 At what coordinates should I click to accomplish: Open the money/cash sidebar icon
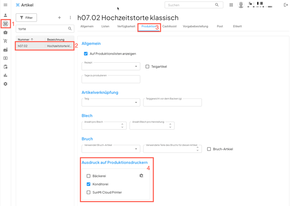tap(5, 58)
